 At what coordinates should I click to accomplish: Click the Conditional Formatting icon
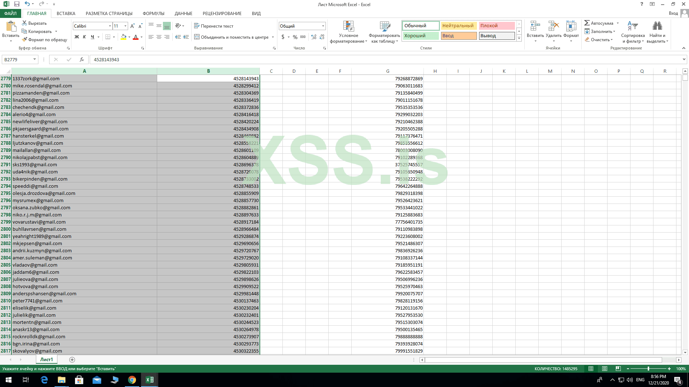click(x=348, y=27)
